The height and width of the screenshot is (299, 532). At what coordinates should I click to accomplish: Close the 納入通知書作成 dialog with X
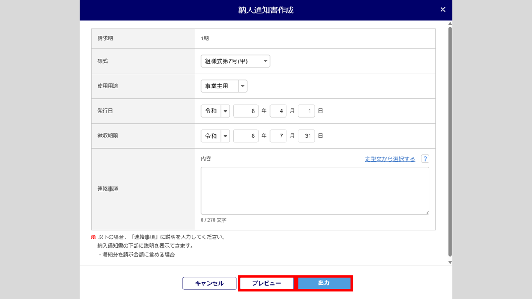coord(443,10)
